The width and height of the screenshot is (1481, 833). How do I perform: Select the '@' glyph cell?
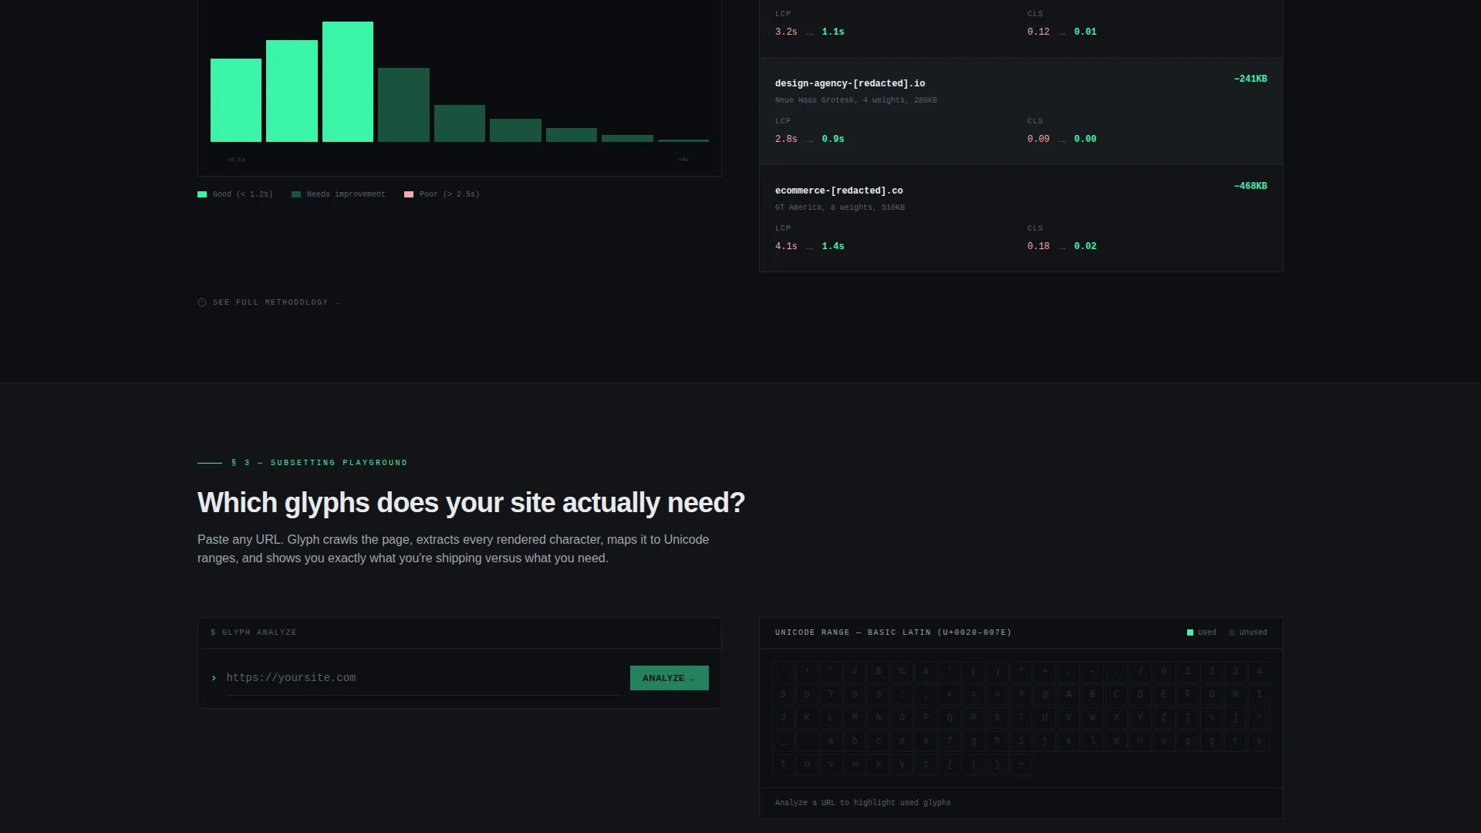click(1044, 694)
